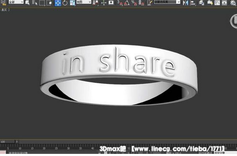Screen dimensions: 237x156
Task: Click the viewport shading label 真实
Action: (5, 10)
